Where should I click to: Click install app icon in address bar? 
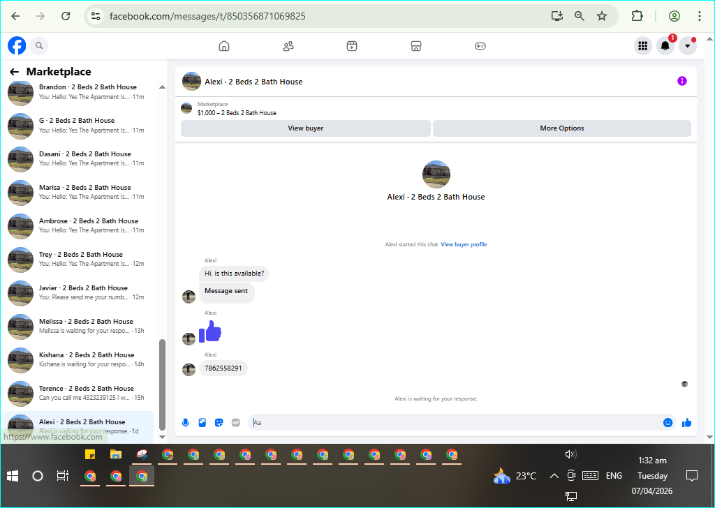click(556, 17)
